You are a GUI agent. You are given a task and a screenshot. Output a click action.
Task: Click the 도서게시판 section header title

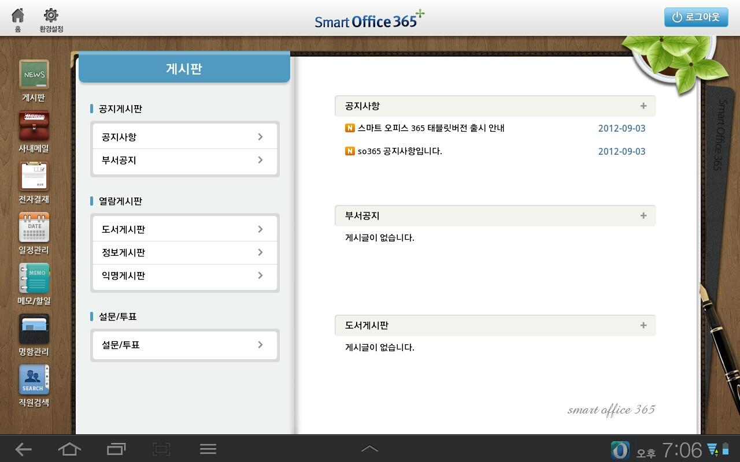tap(367, 325)
